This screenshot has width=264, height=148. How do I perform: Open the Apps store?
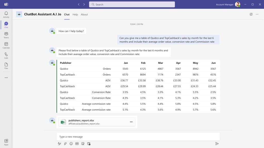(x=6, y=142)
